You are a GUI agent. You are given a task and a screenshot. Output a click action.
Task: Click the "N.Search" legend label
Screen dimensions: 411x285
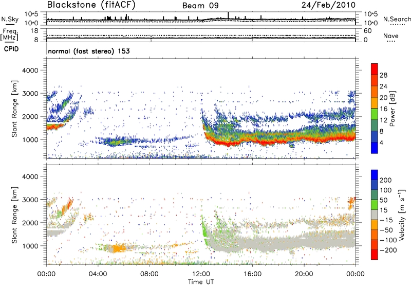(x=397, y=19)
